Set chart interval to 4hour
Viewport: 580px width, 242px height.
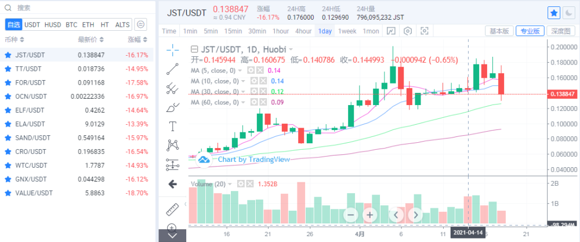coord(303,31)
